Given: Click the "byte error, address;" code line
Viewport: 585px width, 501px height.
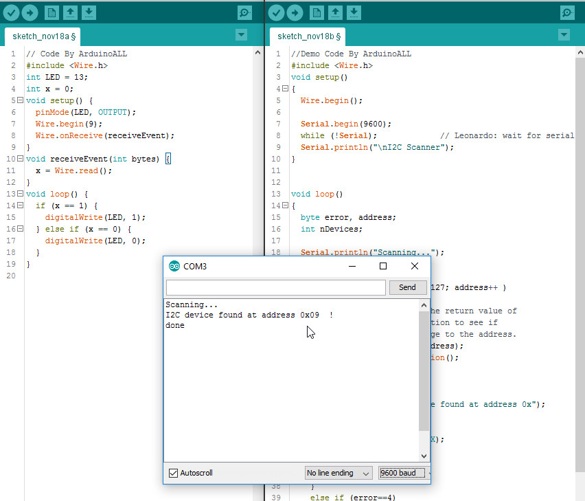Looking at the screenshot, I should (348, 217).
